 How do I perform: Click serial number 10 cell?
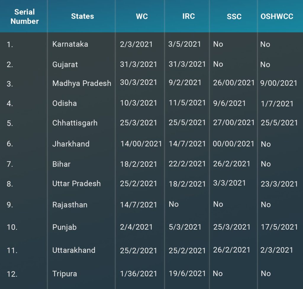[x=12, y=227]
